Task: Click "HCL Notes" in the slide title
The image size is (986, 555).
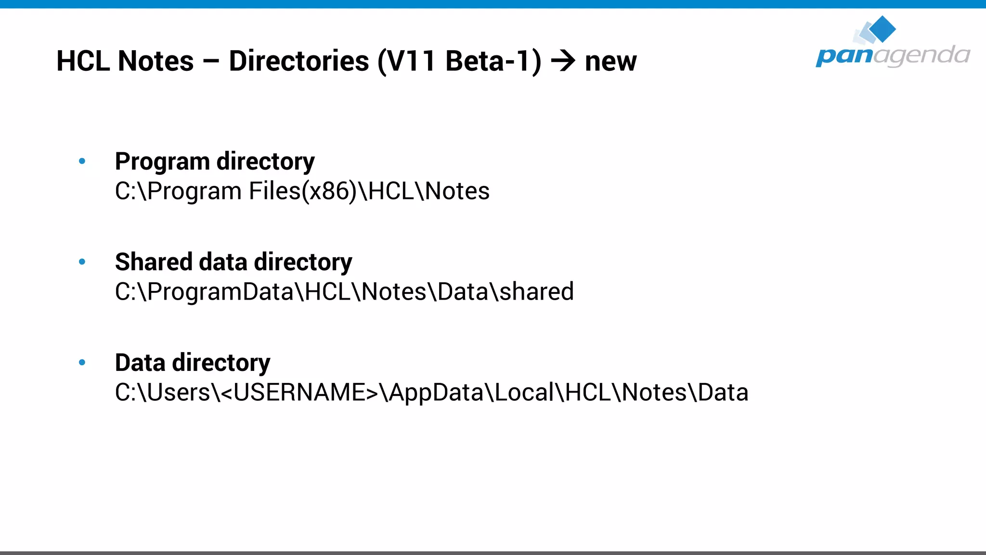Action: coord(125,61)
